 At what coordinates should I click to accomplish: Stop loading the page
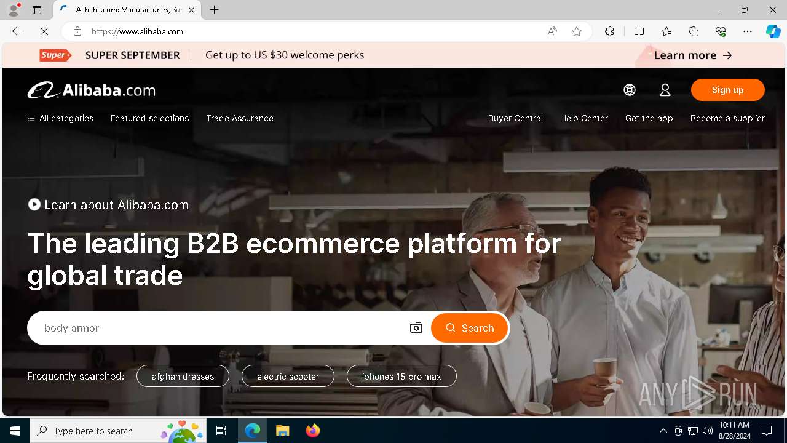(x=44, y=31)
